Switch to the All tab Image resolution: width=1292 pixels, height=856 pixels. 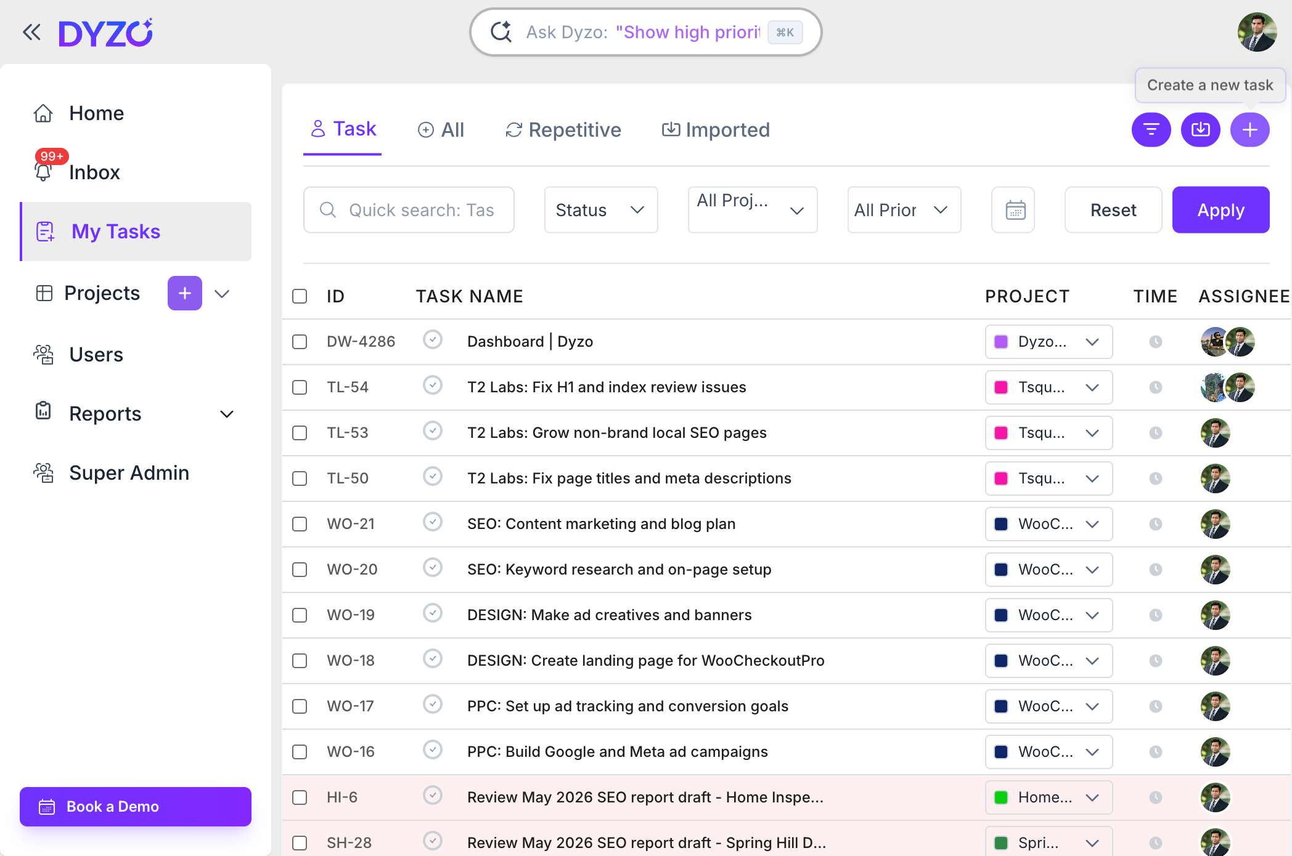point(441,130)
